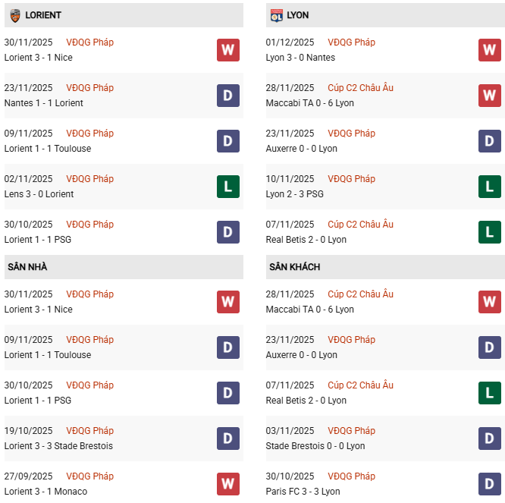The width and height of the screenshot is (505, 503).
Task: Click D badge for Stade Brestois 0-0 Lyon
Action: pyautogui.click(x=489, y=439)
